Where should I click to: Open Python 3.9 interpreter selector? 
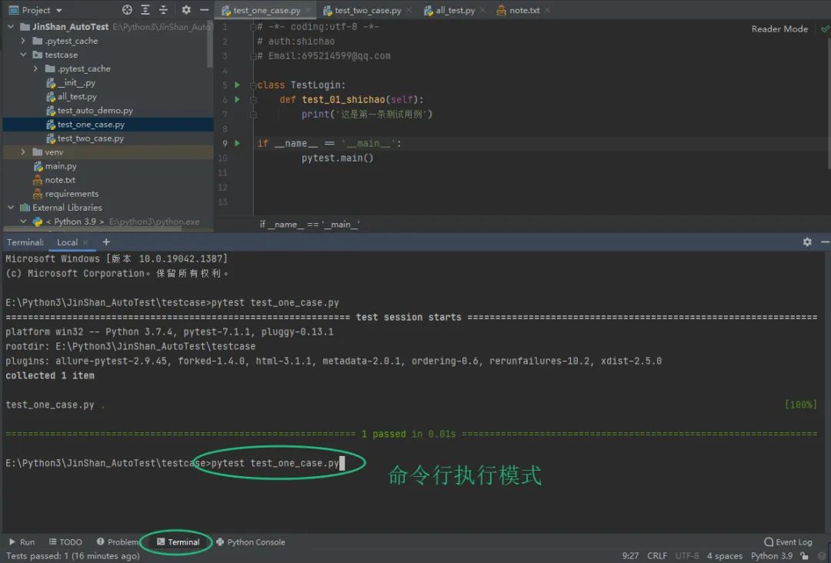pos(772,555)
